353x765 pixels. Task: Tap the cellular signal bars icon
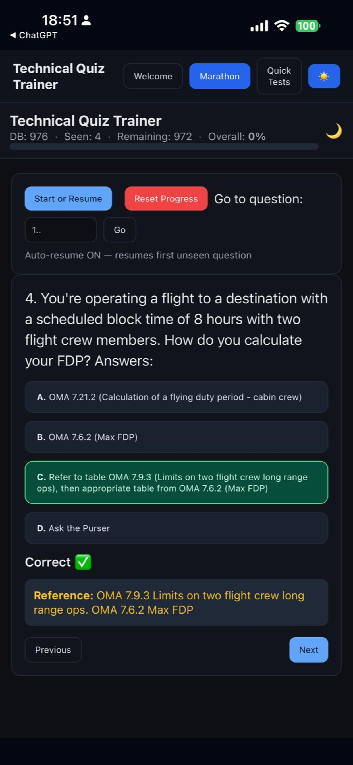coord(259,26)
